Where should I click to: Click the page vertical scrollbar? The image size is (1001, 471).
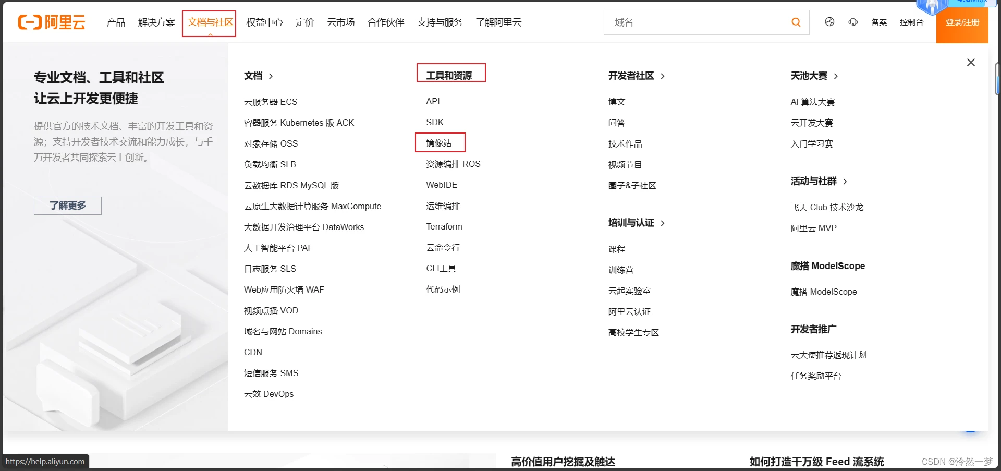coord(998,78)
